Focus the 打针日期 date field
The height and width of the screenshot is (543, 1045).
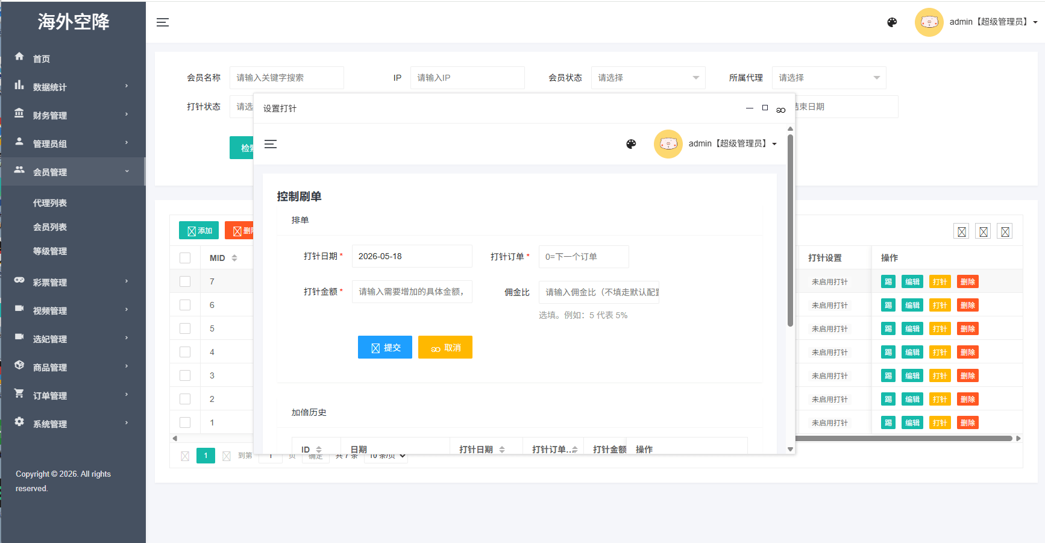coord(412,256)
